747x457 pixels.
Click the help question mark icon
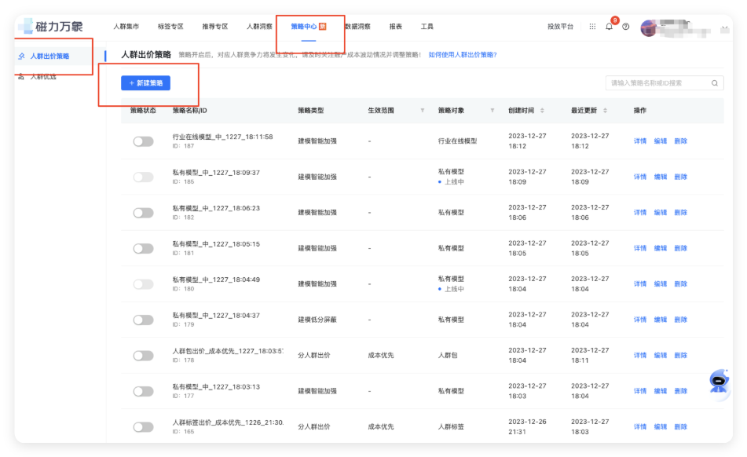pyautogui.click(x=625, y=26)
